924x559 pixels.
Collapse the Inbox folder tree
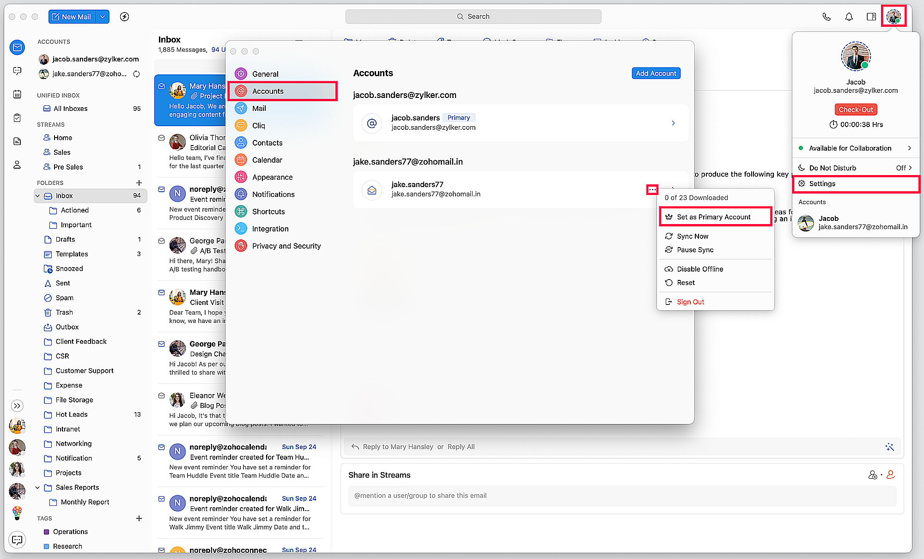click(x=37, y=196)
